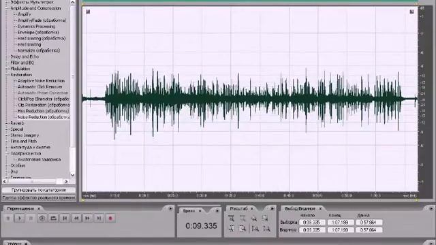Click the Выборка Конец time field
This screenshot has width=436, height=245.
tap(341, 223)
